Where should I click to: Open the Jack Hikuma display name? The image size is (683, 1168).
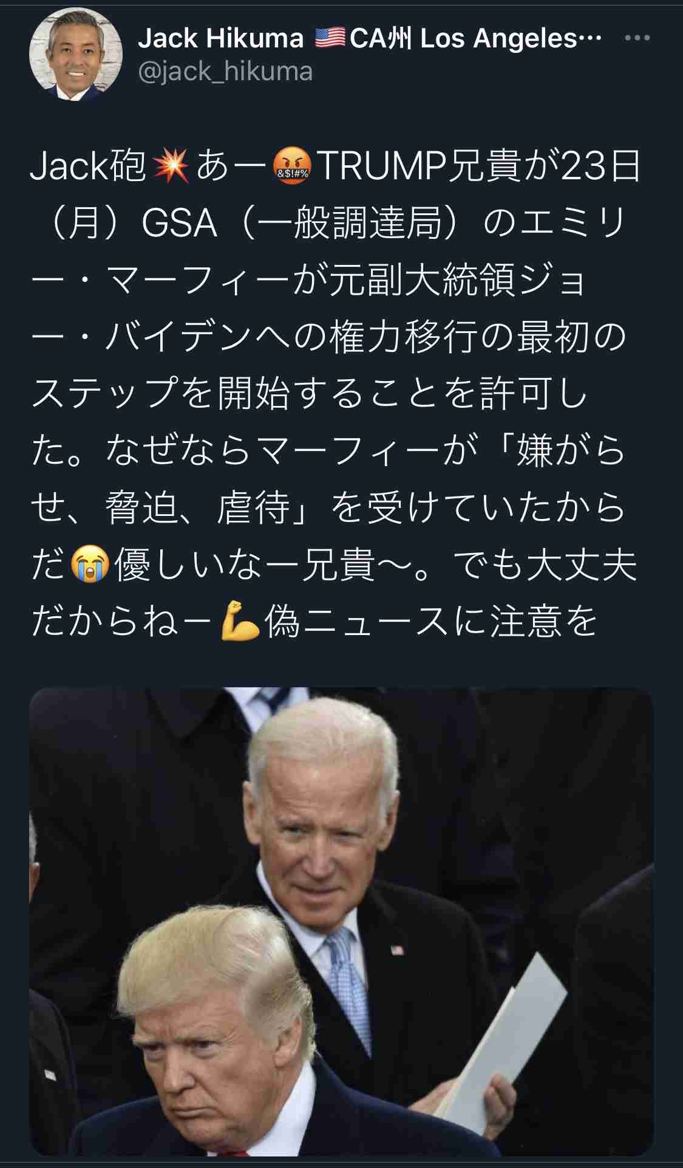coord(220,38)
